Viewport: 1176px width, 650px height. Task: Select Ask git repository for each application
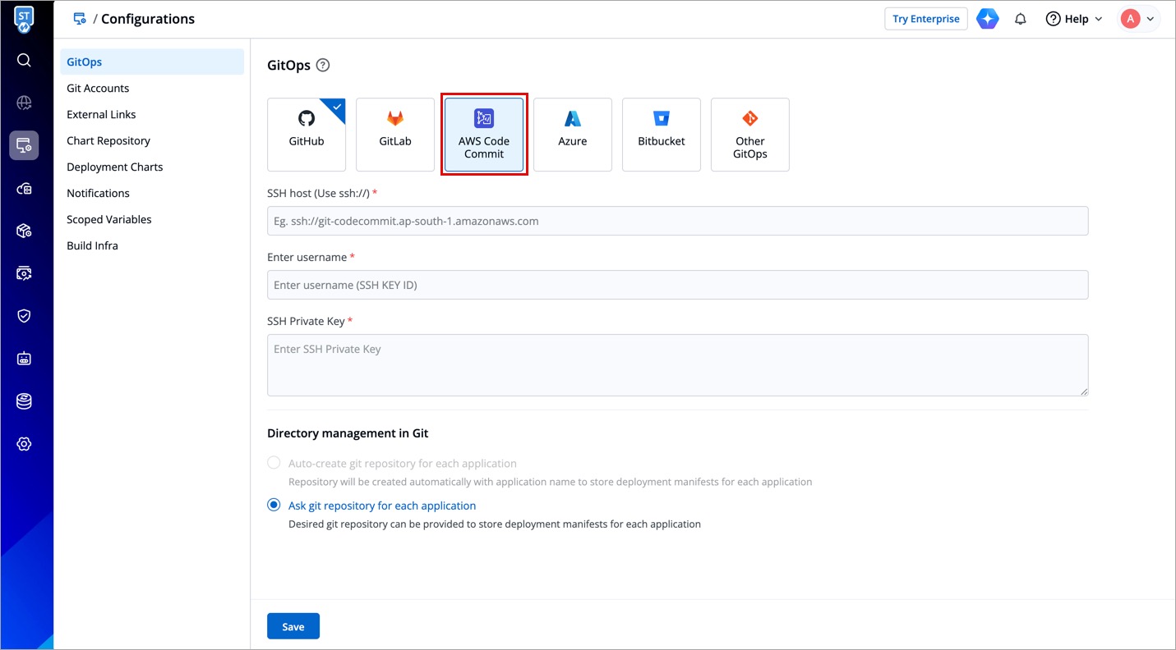pyautogui.click(x=274, y=506)
